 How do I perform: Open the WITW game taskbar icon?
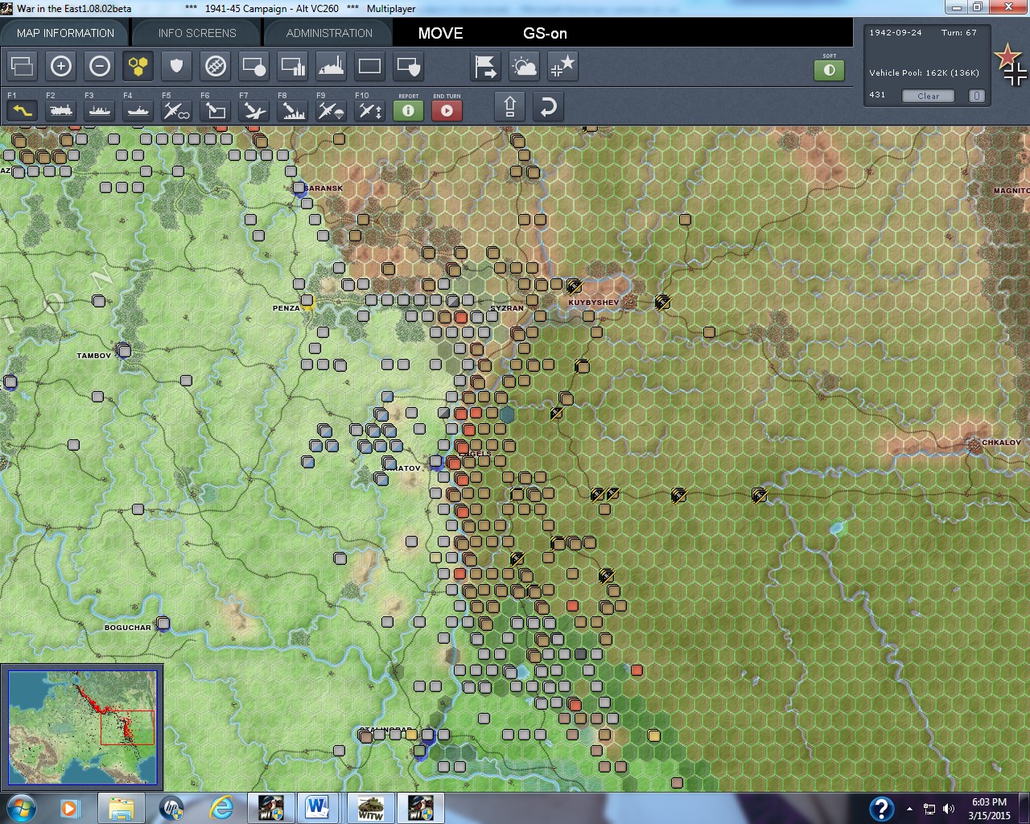pyautogui.click(x=370, y=808)
